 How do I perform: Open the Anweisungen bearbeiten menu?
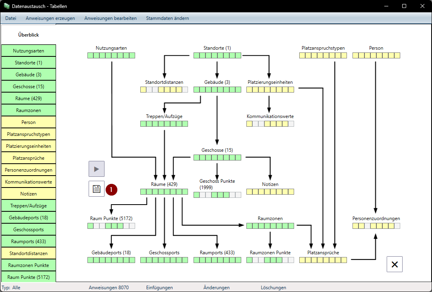[110, 18]
